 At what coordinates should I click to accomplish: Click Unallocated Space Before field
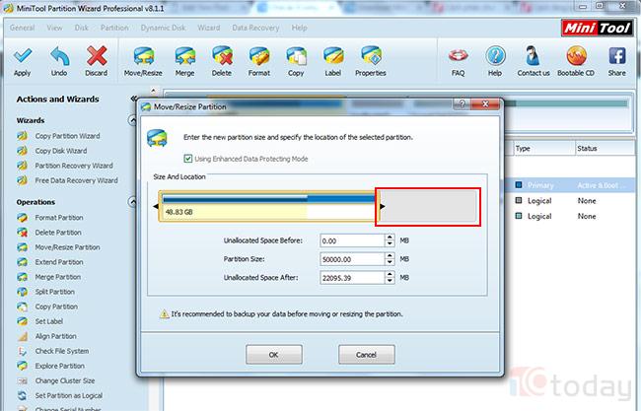[352, 240]
